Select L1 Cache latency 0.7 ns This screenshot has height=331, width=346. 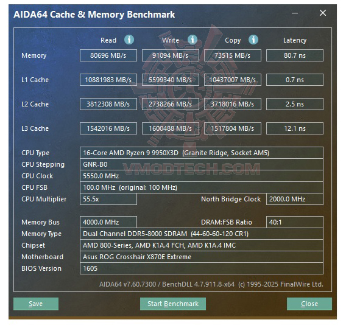(x=295, y=80)
